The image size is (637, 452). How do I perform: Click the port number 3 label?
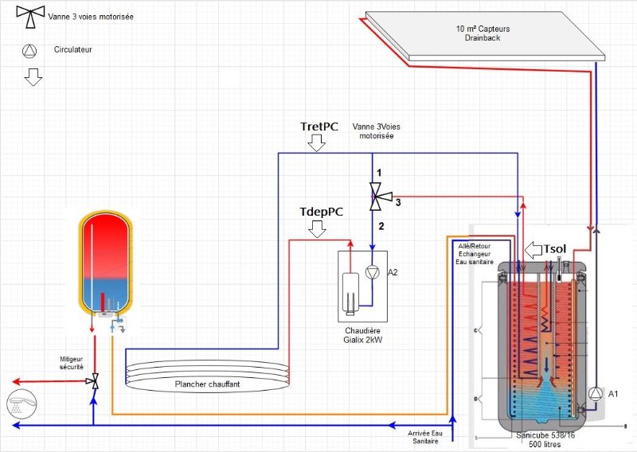(398, 202)
